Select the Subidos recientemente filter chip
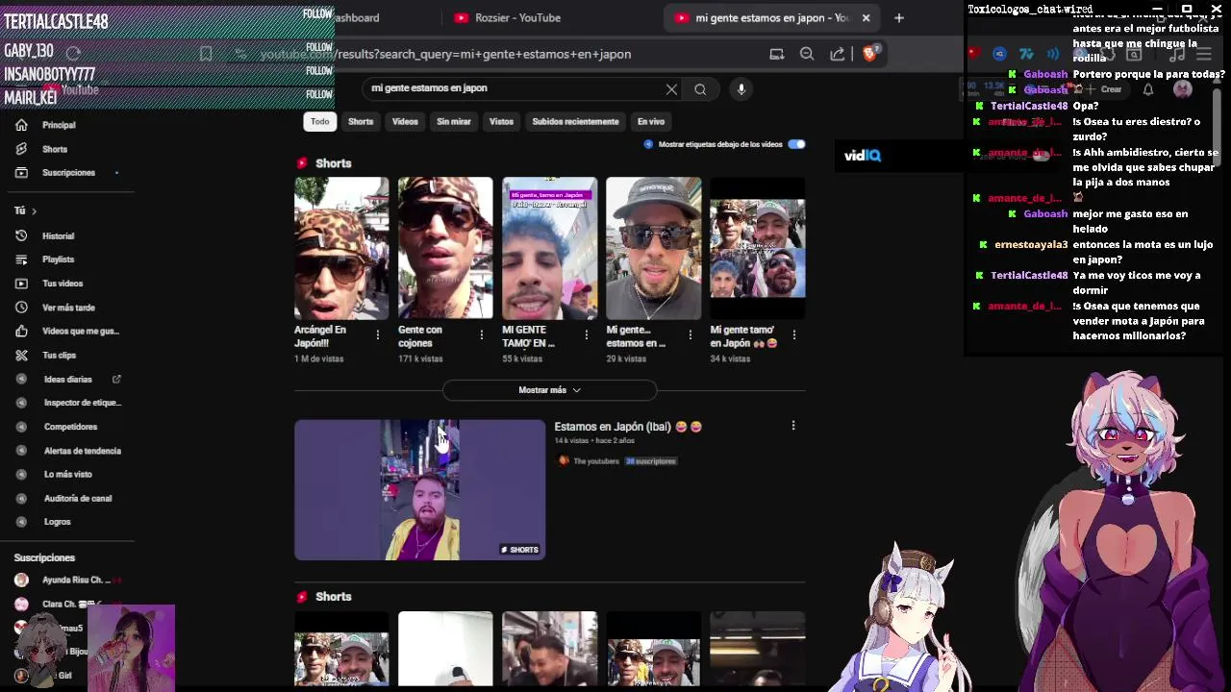Screen dimensions: 1231x692 pos(575,121)
